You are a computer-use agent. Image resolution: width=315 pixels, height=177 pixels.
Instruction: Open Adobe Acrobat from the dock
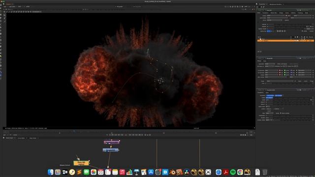(x=225, y=172)
